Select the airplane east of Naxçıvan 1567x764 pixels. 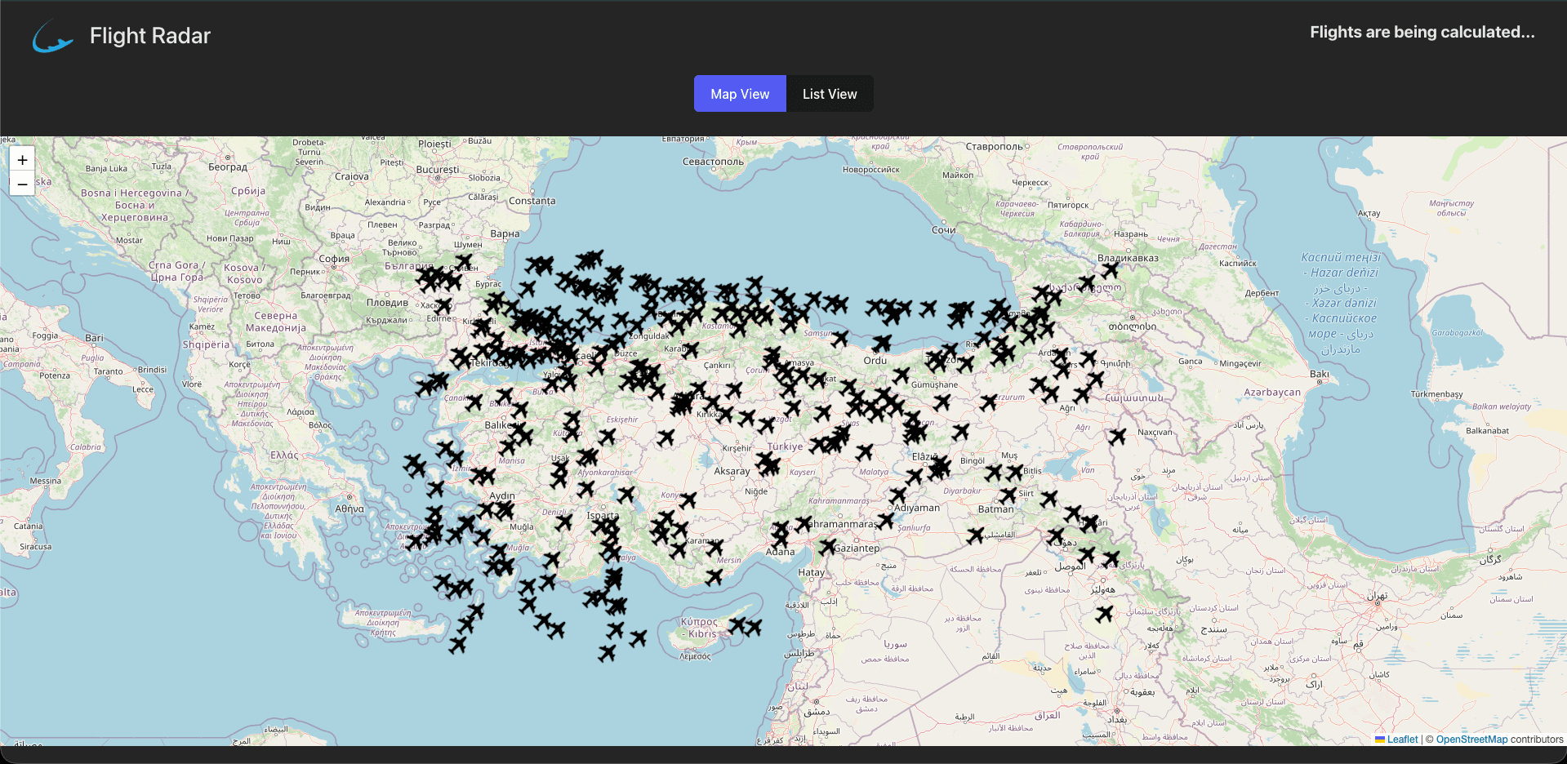click(x=1118, y=436)
